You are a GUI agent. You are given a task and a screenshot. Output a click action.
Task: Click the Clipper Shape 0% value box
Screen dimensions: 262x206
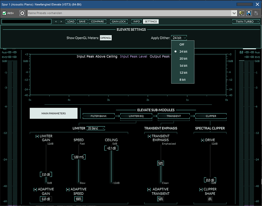[210, 199]
